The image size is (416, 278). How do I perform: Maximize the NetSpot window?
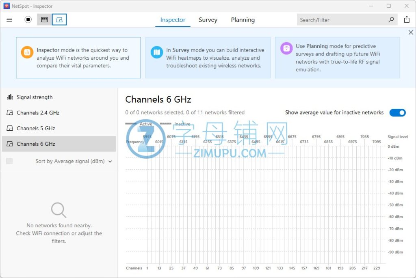click(x=389, y=6)
